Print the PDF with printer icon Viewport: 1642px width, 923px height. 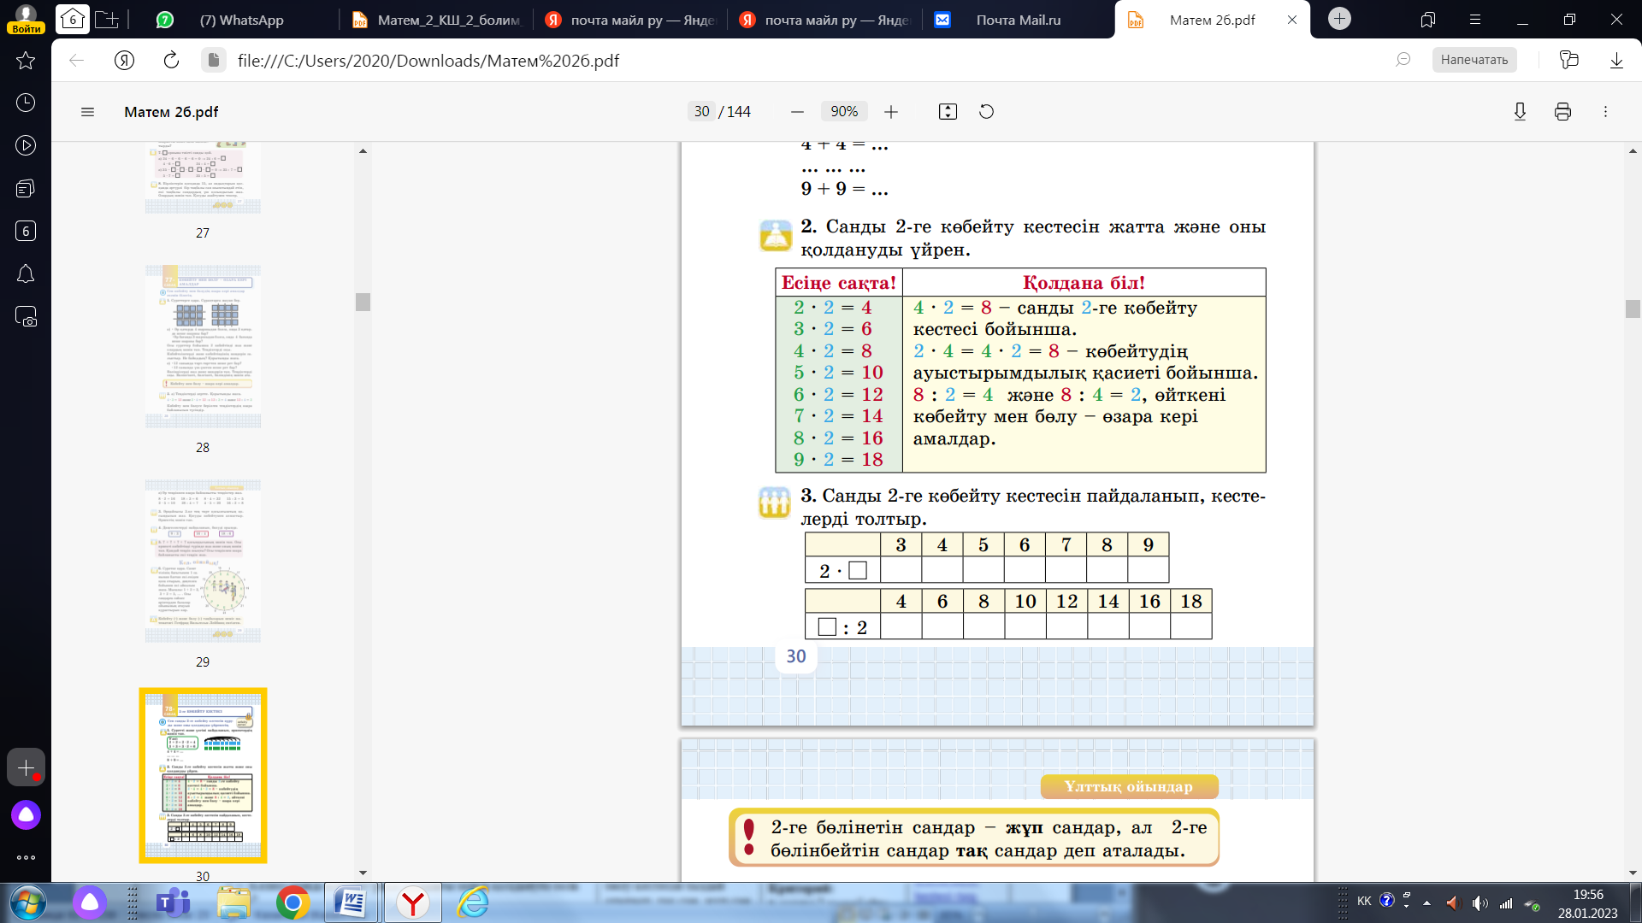tap(1562, 112)
